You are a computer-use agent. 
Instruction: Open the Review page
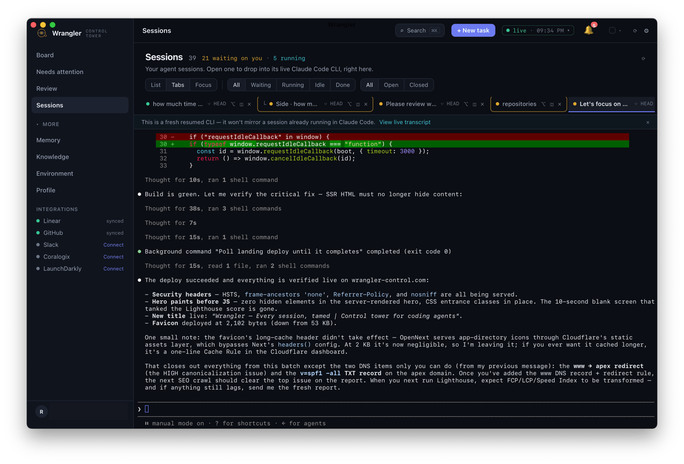point(80,89)
